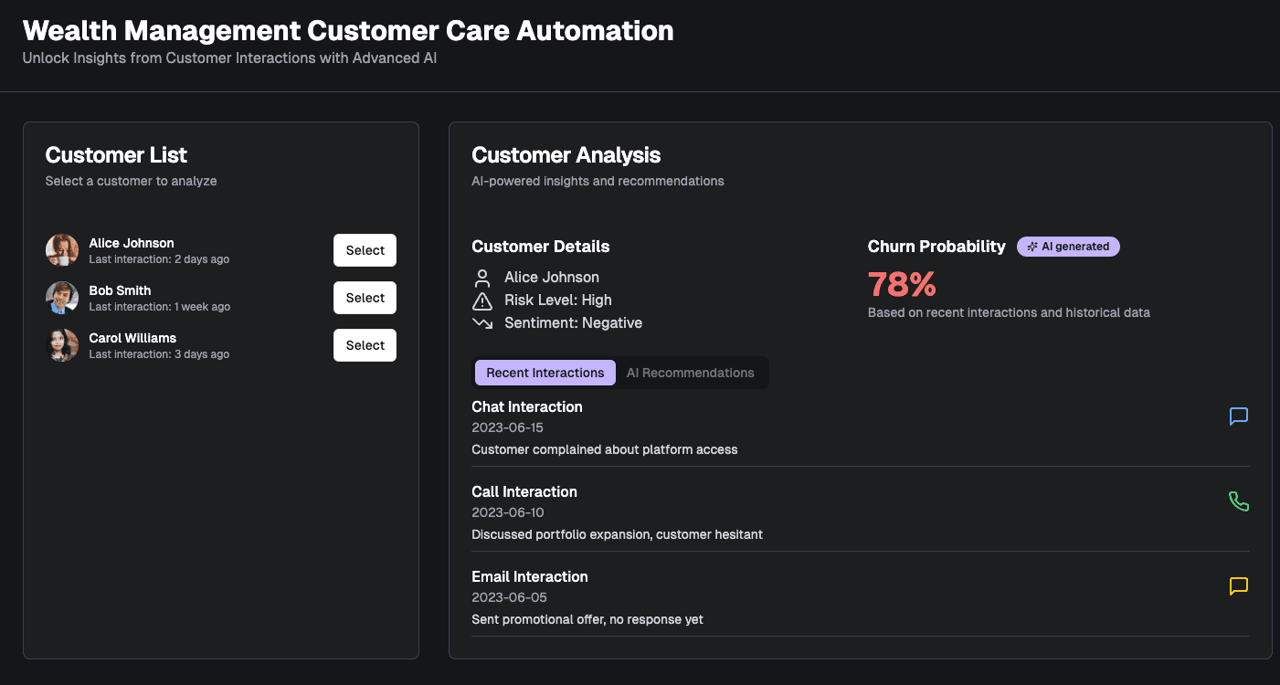Click the warning triangle icon beside Risk Level

(482, 300)
